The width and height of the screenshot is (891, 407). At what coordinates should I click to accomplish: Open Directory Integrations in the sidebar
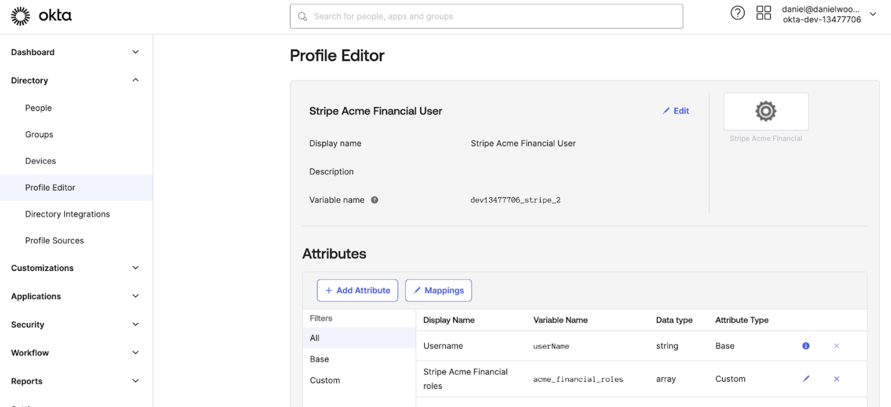67,214
